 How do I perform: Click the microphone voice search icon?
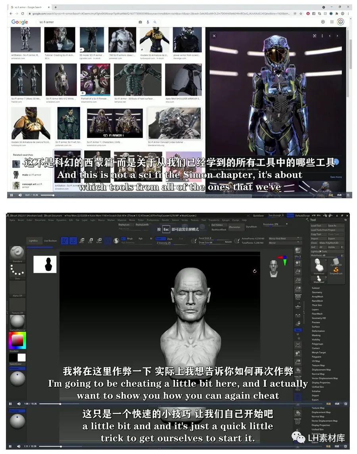tap(148, 22)
